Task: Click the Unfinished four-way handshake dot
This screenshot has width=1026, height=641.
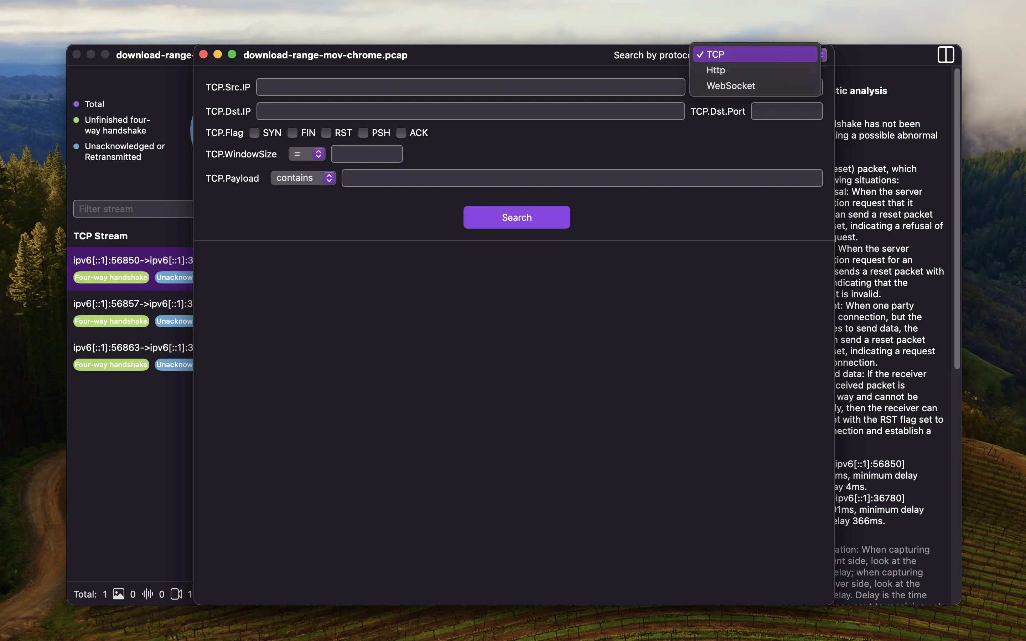Action: [x=76, y=119]
